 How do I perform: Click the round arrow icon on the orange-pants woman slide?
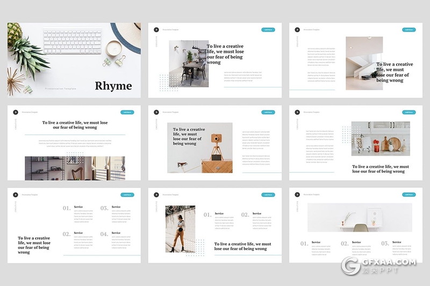[156, 195]
